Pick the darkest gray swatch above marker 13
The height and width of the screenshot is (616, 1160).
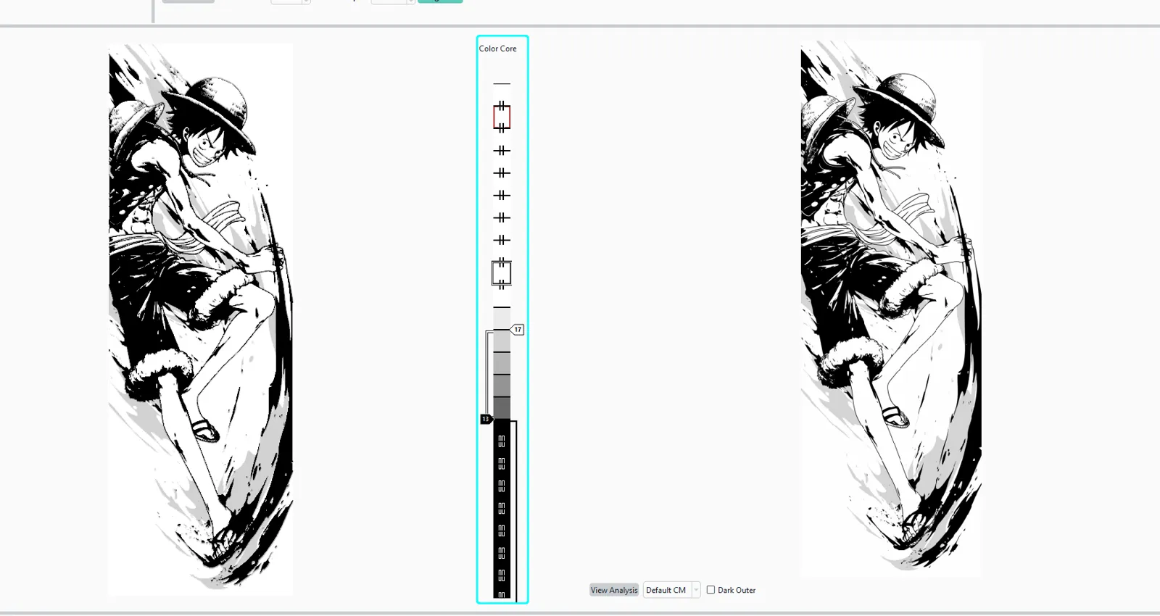[x=502, y=408]
